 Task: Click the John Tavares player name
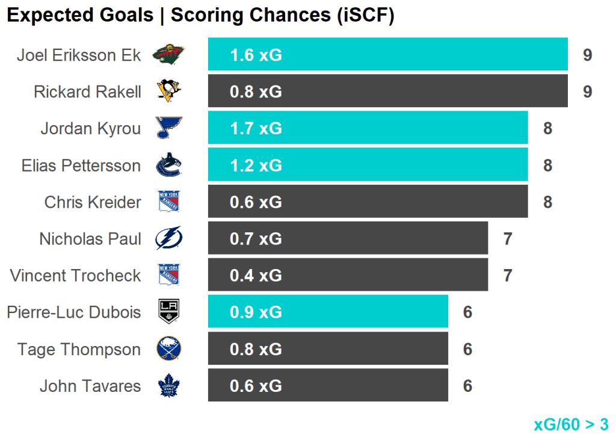[x=90, y=386]
